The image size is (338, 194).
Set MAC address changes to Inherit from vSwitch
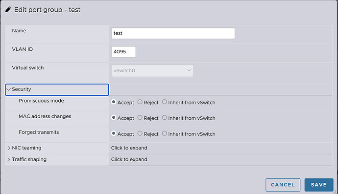(165, 117)
